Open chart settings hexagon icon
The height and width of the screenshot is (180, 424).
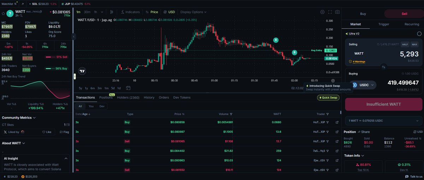(x=322, y=12)
